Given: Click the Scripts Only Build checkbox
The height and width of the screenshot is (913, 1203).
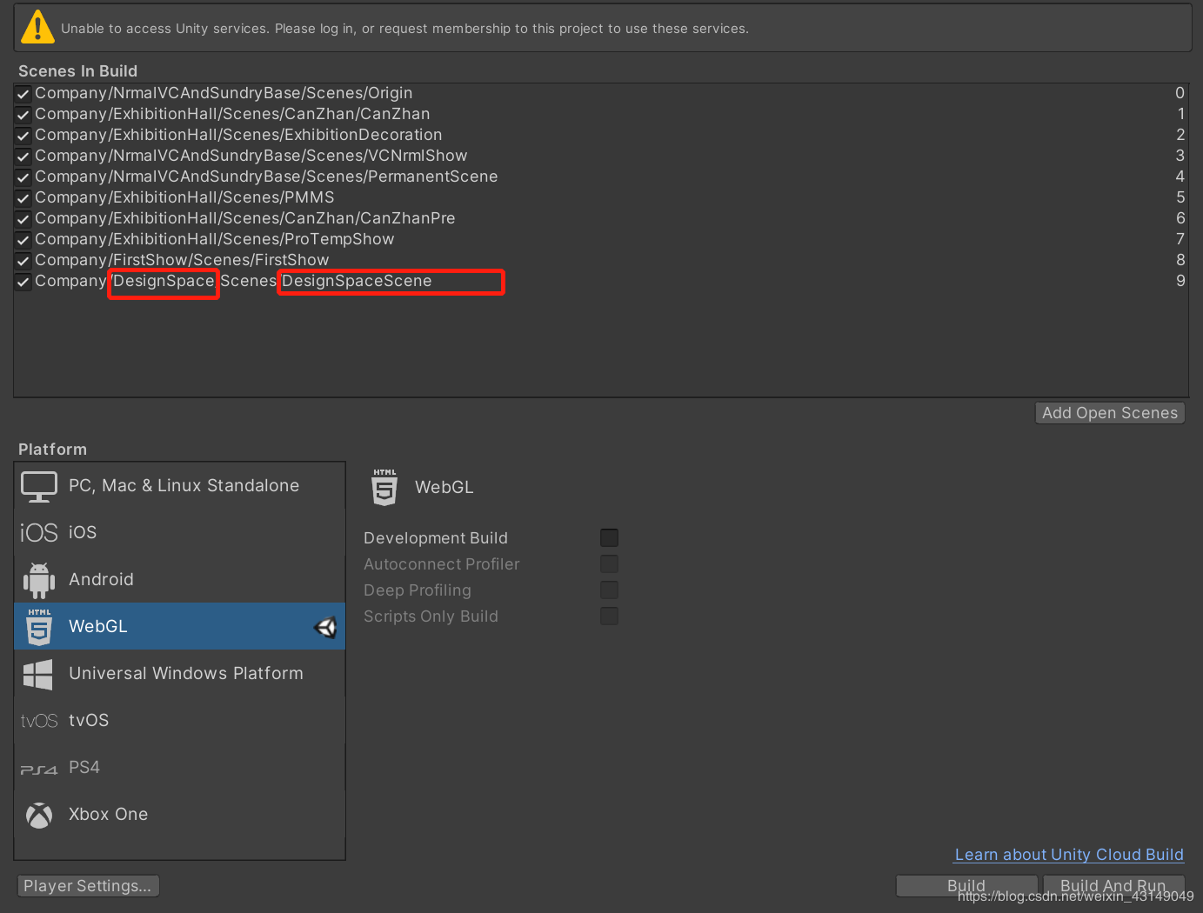Looking at the screenshot, I should click(x=610, y=616).
